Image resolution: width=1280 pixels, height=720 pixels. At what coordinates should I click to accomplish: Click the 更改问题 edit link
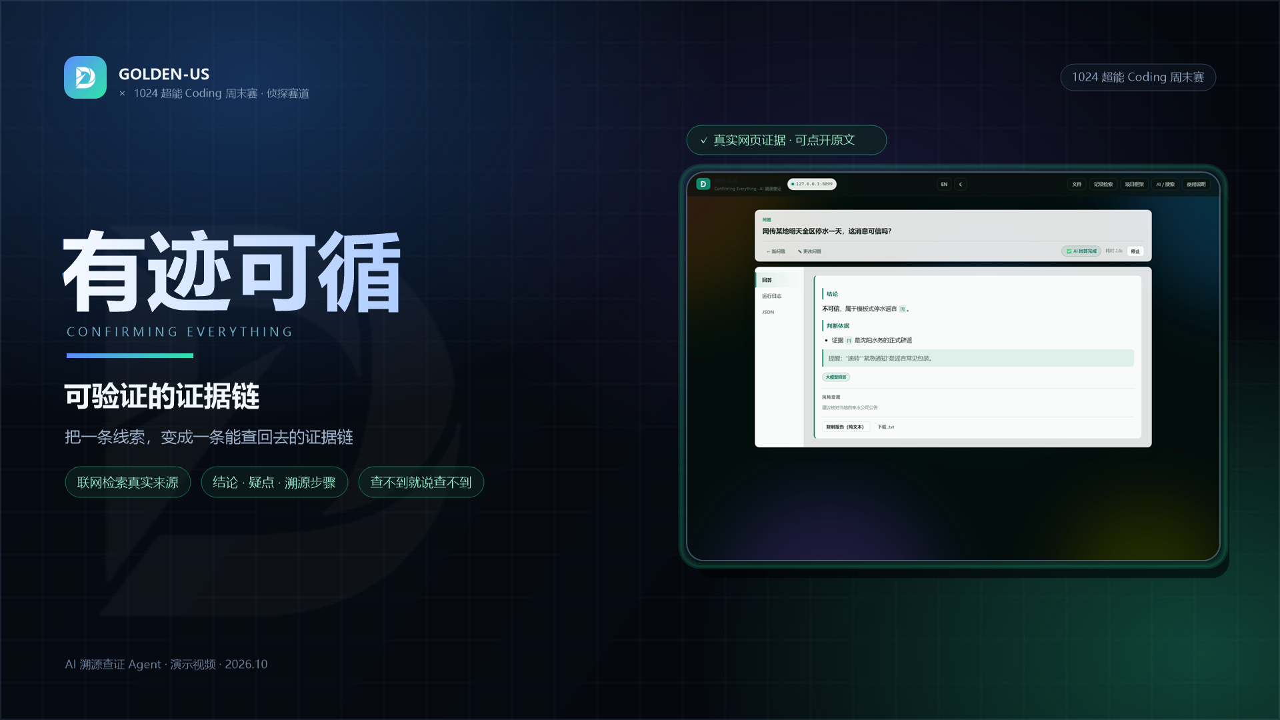[809, 251]
